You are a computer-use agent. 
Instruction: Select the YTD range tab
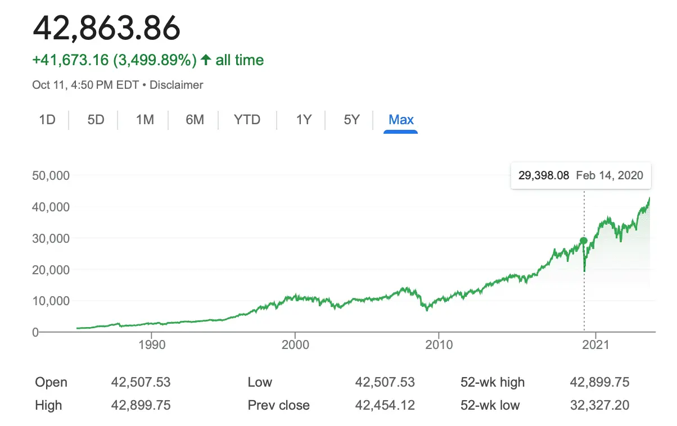247,120
